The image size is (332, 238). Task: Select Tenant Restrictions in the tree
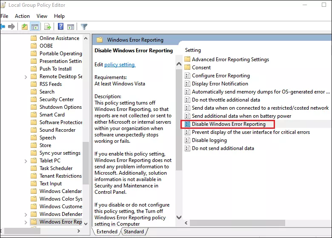coord(60,176)
